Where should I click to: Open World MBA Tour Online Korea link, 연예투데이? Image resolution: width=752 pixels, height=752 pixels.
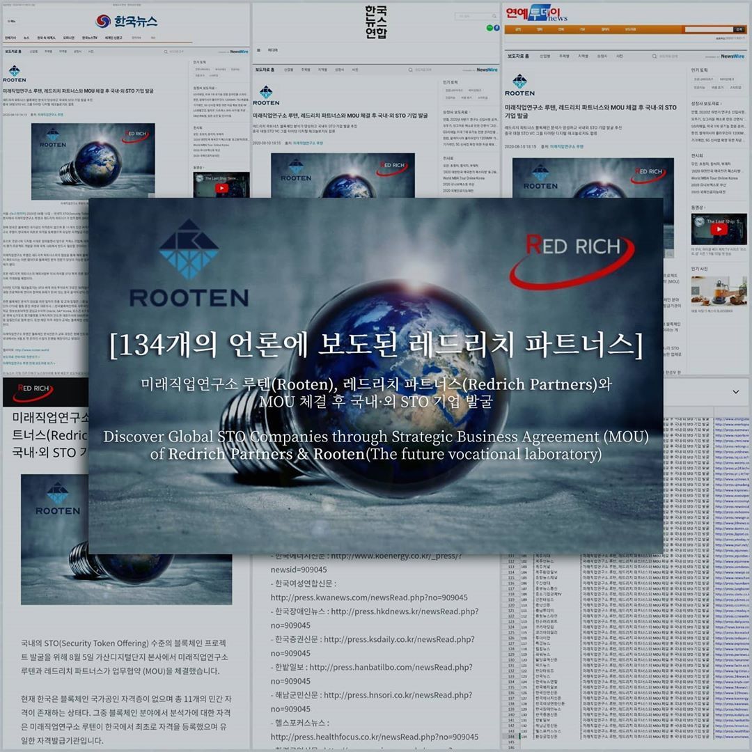click(x=714, y=178)
